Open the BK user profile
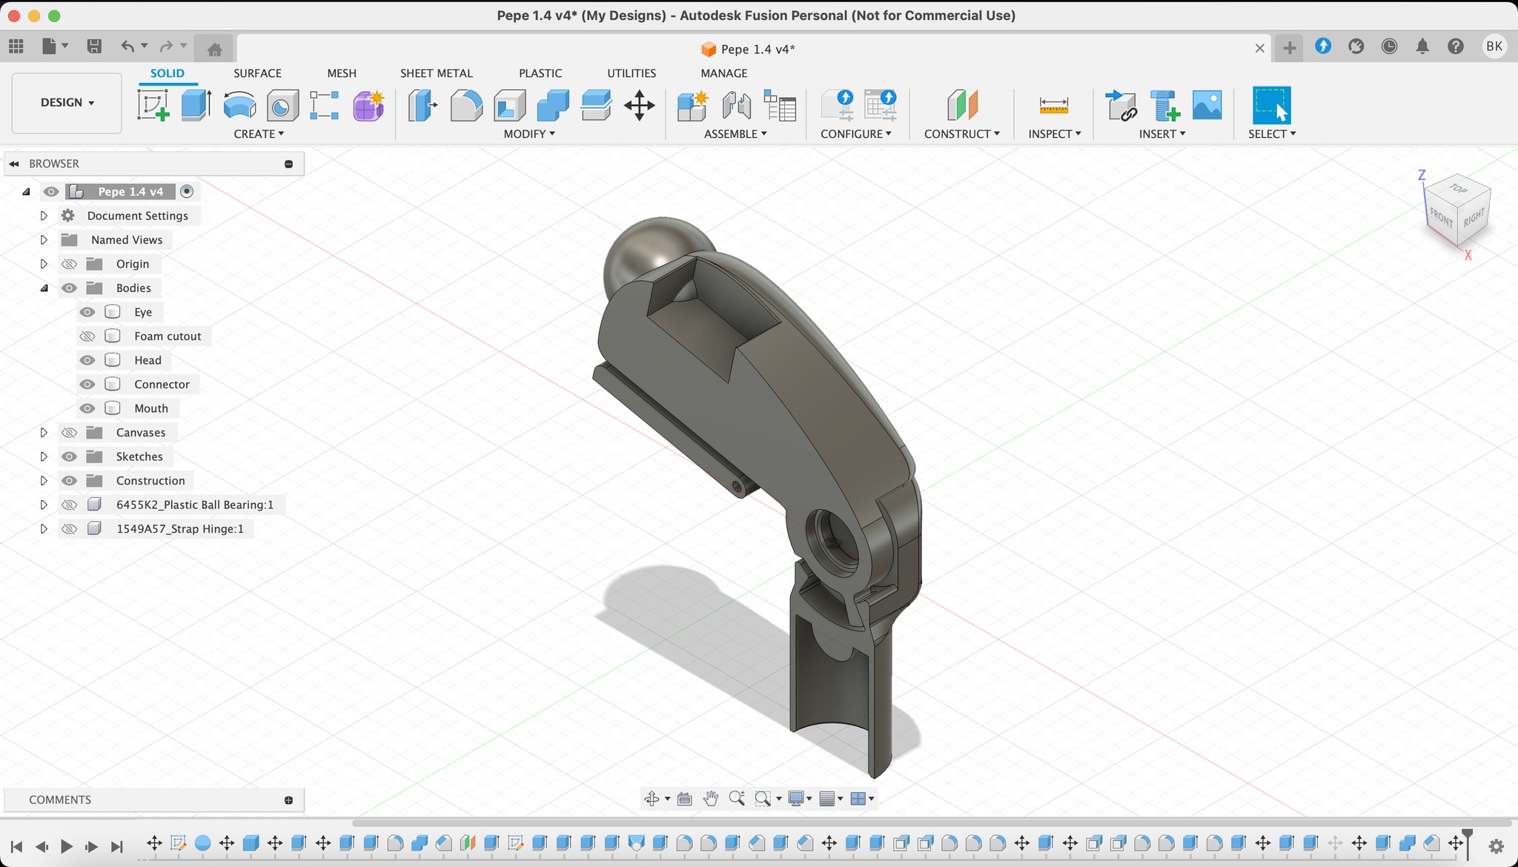 click(x=1494, y=47)
